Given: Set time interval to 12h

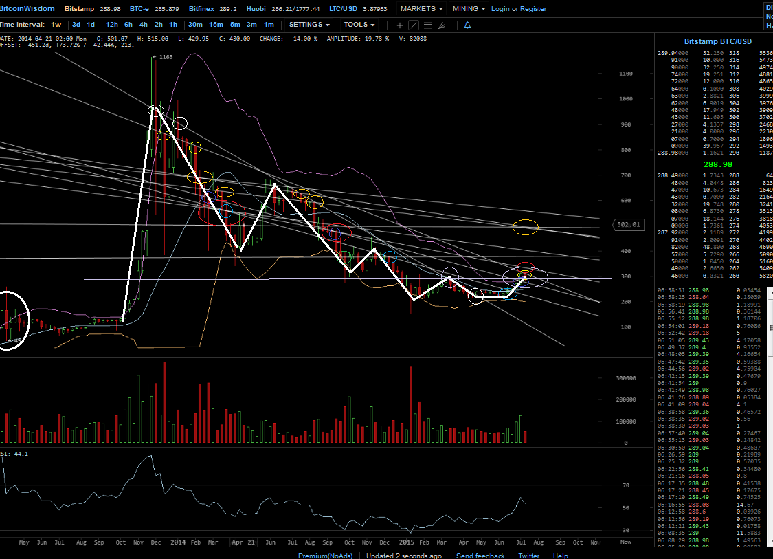Looking at the screenshot, I should [112, 25].
